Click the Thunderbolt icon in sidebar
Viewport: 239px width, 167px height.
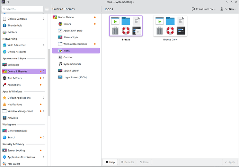pyautogui.click(x=5, y=25)
